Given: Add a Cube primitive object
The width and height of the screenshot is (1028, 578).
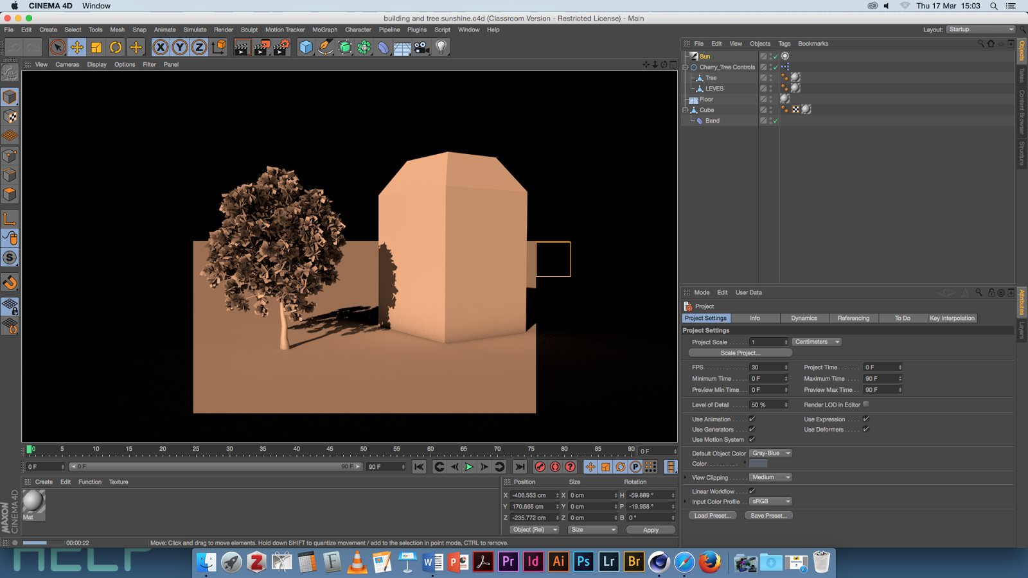Looking at the screenshot, I should tap(306, 47).
